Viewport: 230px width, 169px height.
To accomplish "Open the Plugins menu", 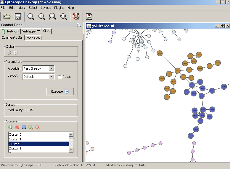I will click(59, 8).
